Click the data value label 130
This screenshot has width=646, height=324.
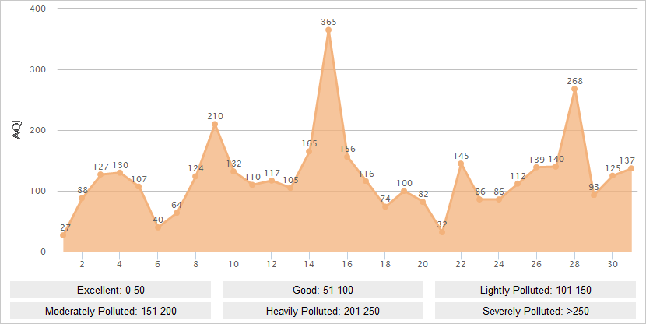121,165
